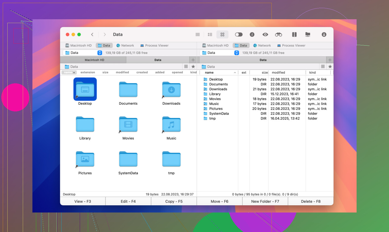Toggle the hidden files switch
Viewport: 389px width, 232px height.
[x=239, y=34]
